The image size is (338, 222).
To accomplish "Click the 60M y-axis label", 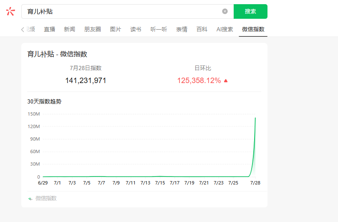I will [x=35, y=151].
